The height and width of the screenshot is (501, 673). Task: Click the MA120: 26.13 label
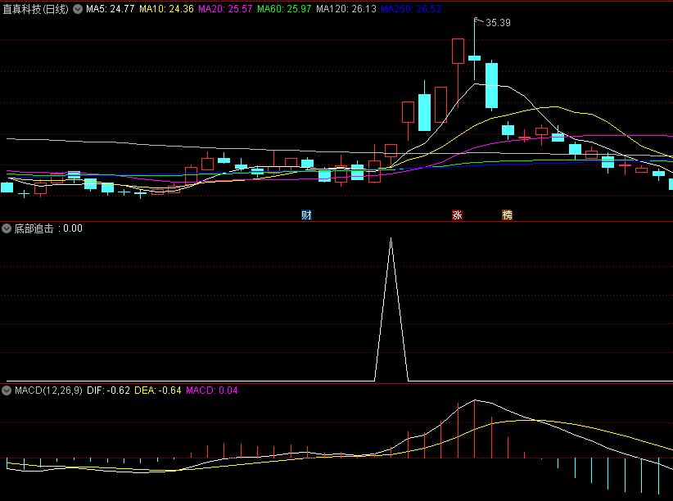[x=346, y=9]
